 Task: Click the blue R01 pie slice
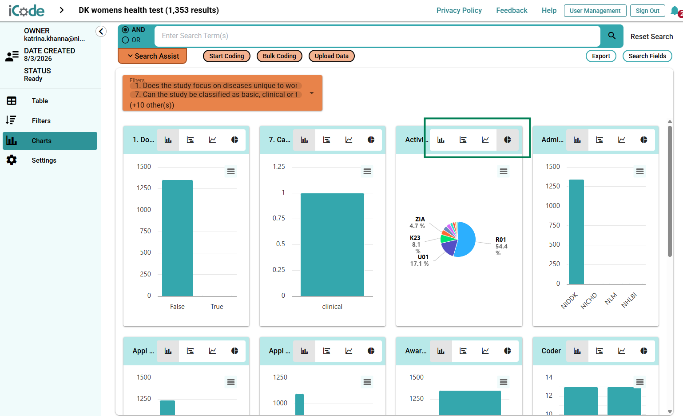coord(466,240)
